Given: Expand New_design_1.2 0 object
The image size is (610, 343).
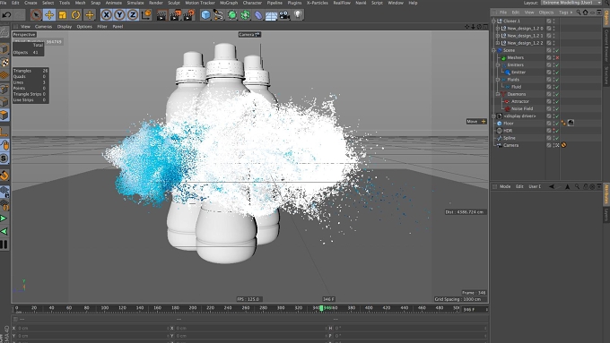Looking at the screenshot, I should [x=498, y=29].
